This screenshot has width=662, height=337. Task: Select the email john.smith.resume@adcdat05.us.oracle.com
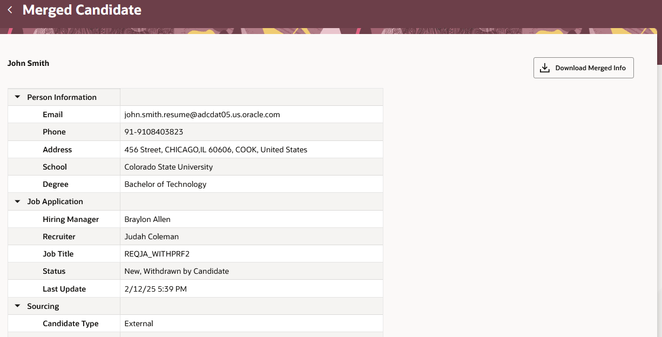coord(202,114)
